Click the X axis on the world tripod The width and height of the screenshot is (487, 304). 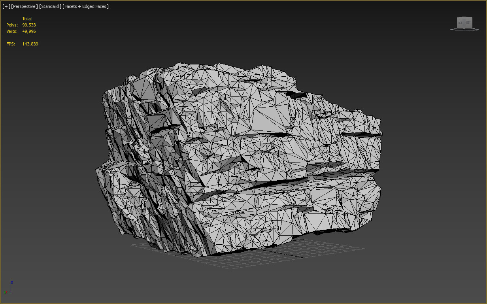(x=7, y=292)
